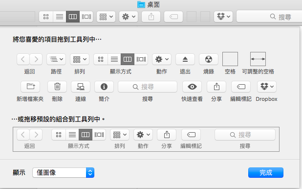
Task: Click list view in the default set
Action: click(x=72, y=135)
